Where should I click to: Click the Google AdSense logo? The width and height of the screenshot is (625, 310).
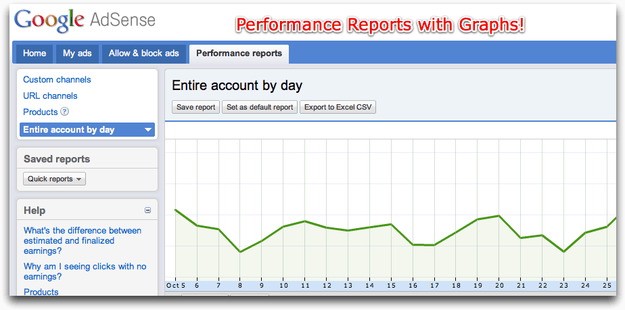[x=85, y=21]
